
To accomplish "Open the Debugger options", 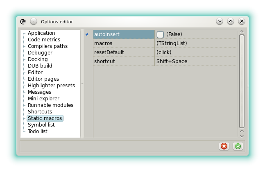I will pos(40,53).
